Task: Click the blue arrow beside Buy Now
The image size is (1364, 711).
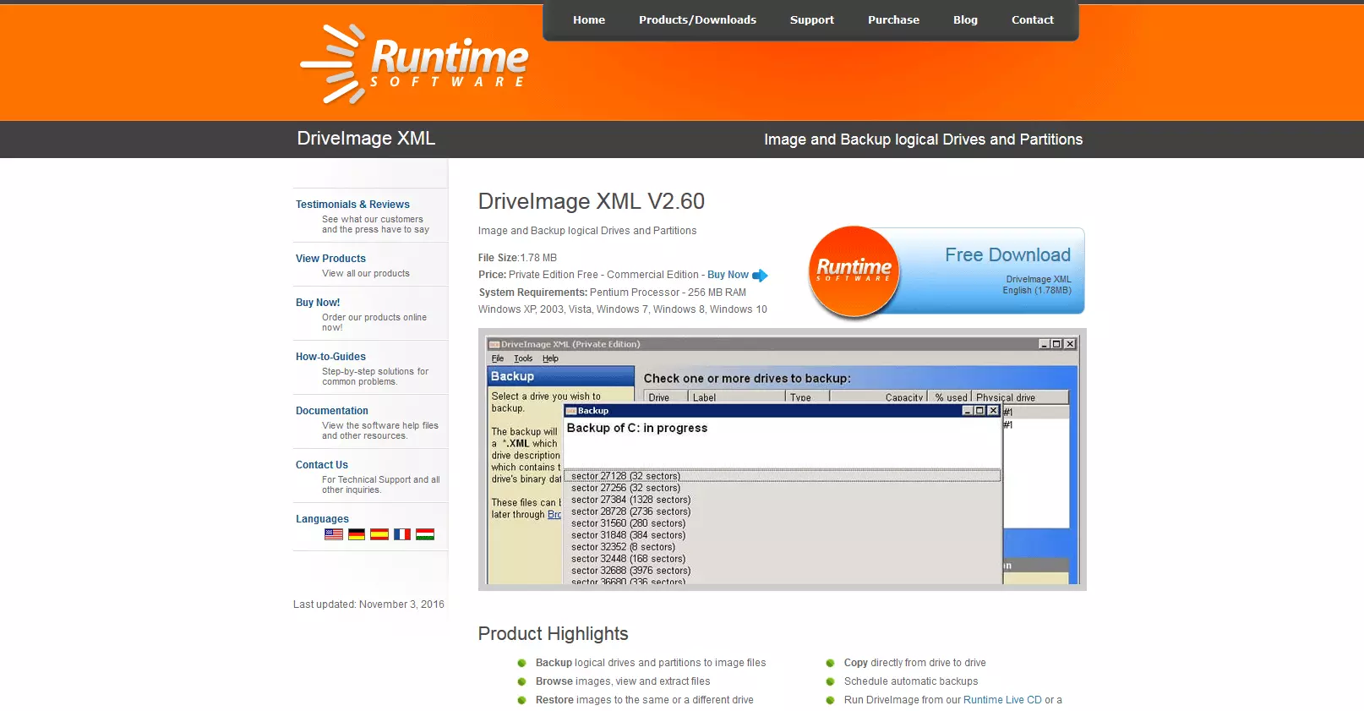Action: [x=760, y=276]
